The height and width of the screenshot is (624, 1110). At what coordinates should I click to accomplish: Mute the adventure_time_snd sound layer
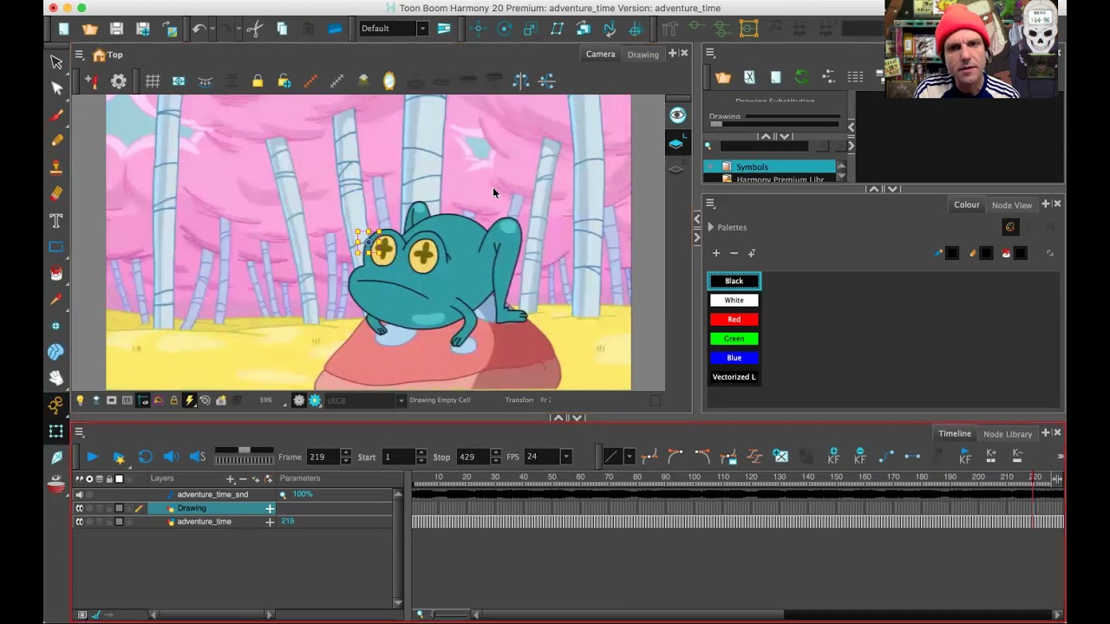coord(79,495)
